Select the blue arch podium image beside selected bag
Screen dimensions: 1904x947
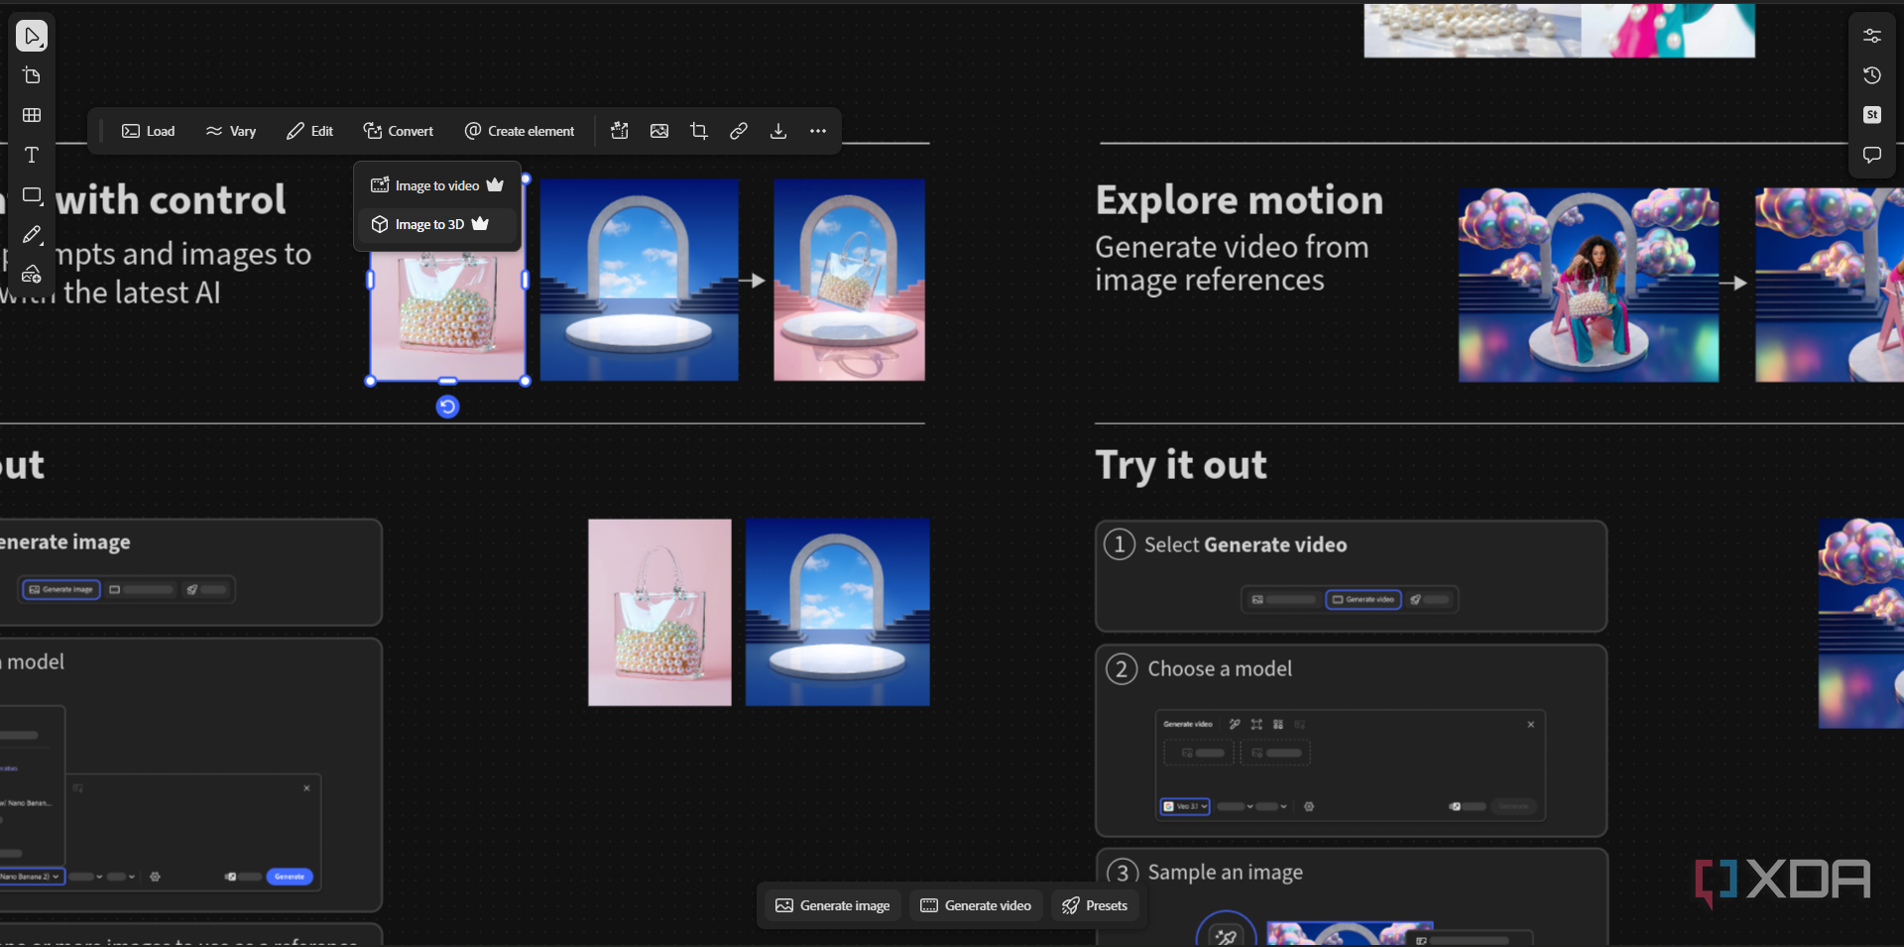click(640, 280)
